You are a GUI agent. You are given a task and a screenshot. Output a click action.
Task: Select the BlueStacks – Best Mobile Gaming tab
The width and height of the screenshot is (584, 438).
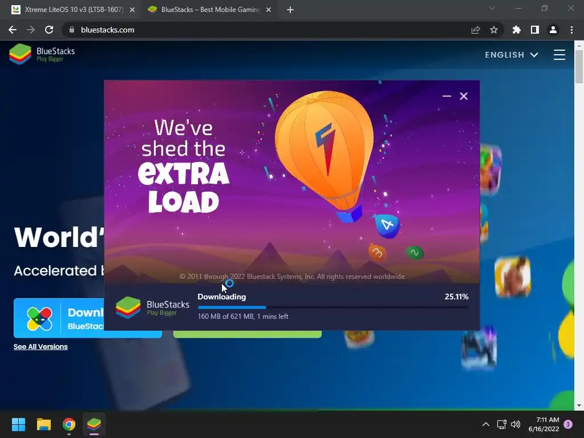point(210,10)
